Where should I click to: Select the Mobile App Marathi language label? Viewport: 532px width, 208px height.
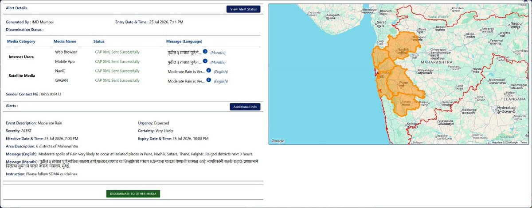(218, 62)
